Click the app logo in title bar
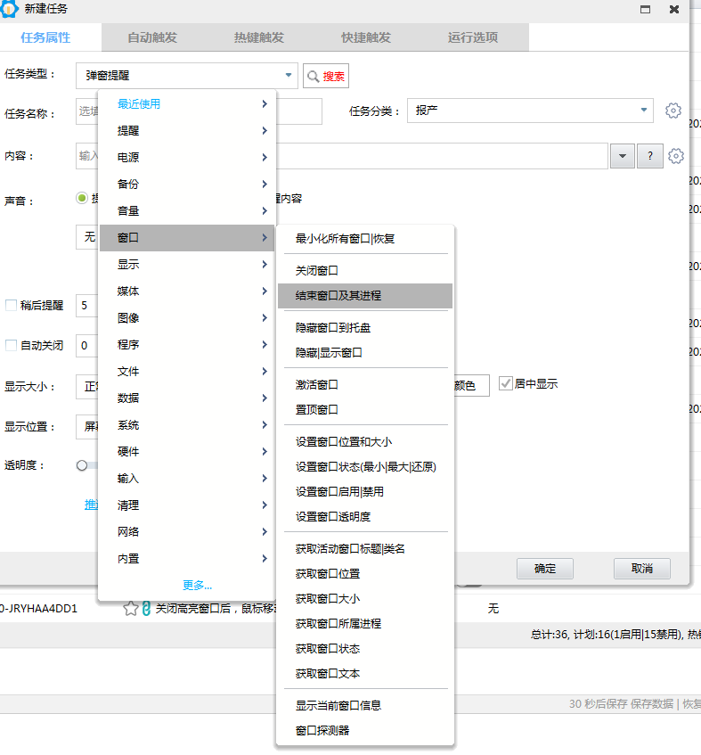Screen dimensions: 701x755 (10, 9)
